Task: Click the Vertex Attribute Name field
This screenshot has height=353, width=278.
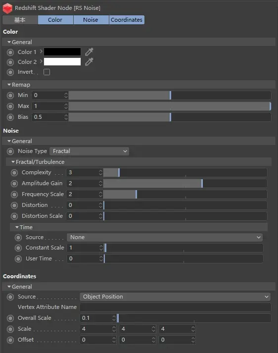Action: (176, 307)
